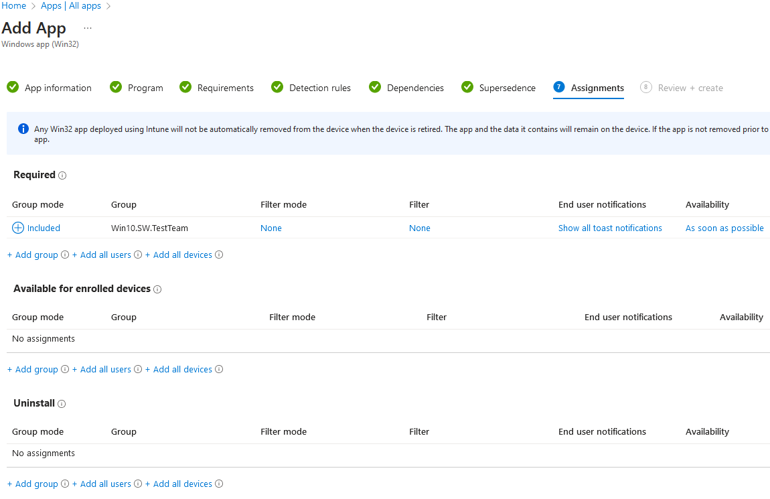
Task: Click info icon beside Add group under Required
Action: pos(64,255)
